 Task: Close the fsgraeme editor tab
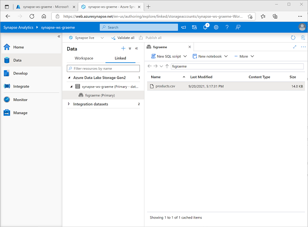pos(189,47)
